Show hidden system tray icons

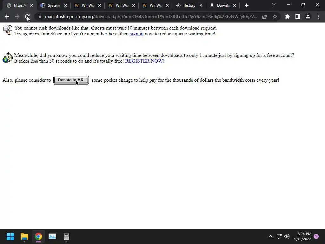click(270, 236)
